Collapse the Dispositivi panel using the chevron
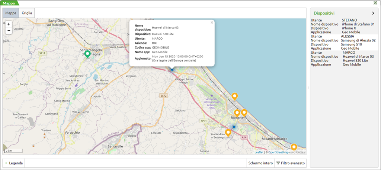Screen dimensions: 381x170 point(373,13)
